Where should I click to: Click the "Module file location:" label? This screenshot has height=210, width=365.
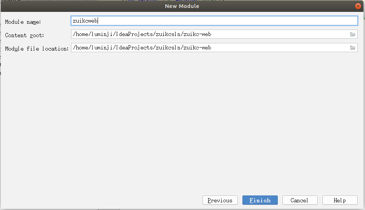(x=36, y=49)
